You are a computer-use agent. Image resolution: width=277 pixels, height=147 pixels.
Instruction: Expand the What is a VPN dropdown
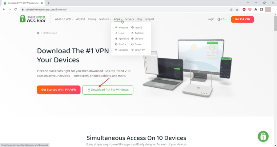tap(64, 19)
